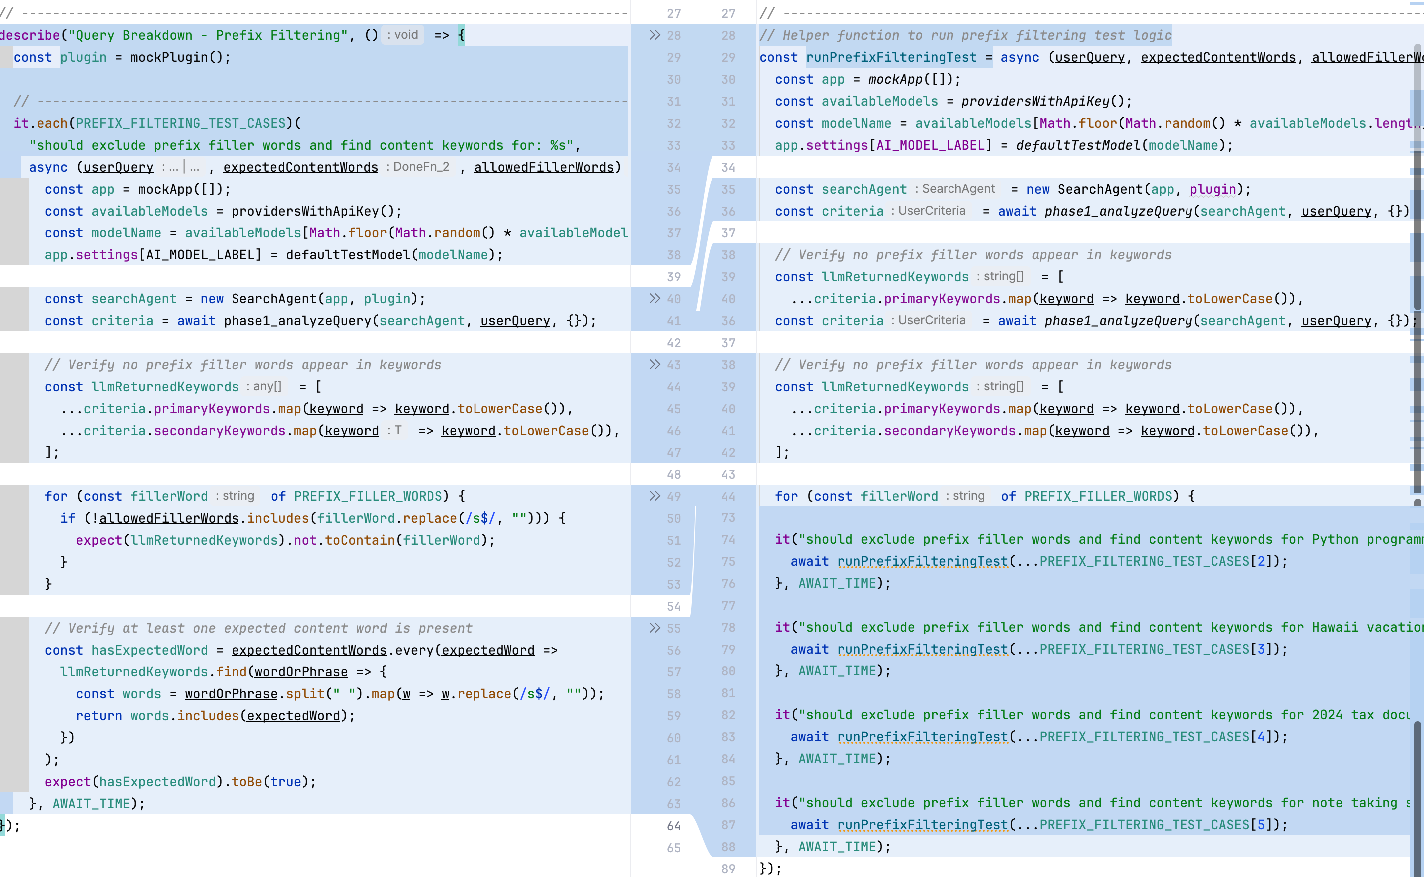Click the AWAIT_TIME constant on left line 63
1424x877 pixels.
tap(91, 803)
